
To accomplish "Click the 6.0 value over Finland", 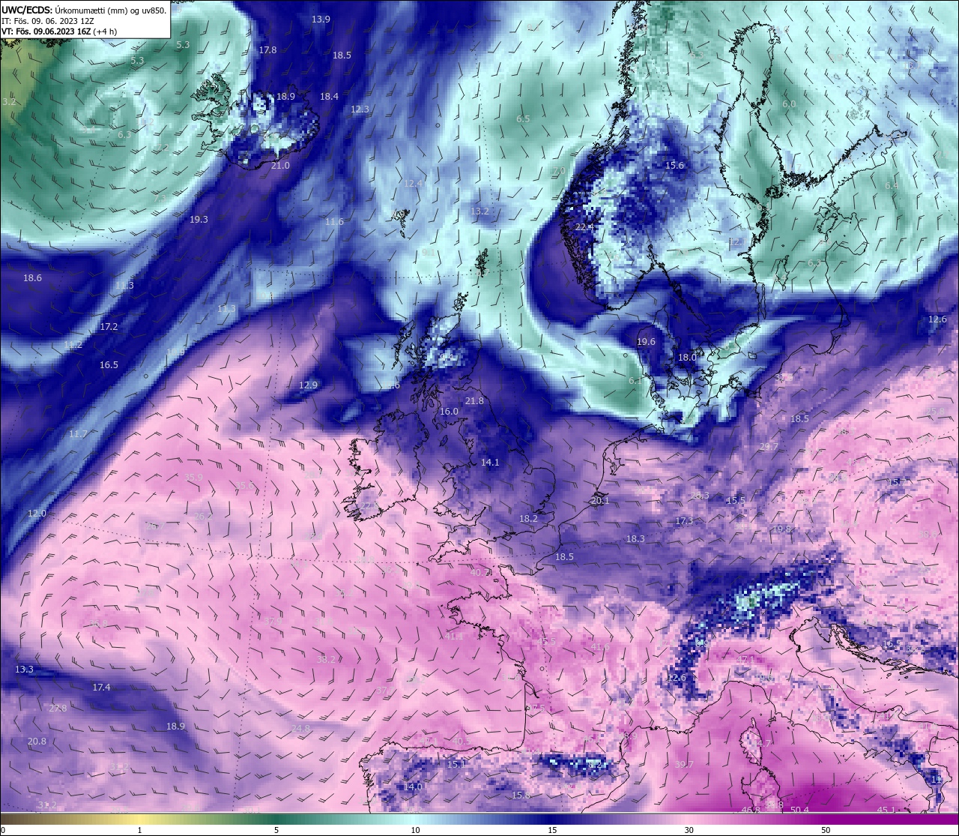I will (x=788, y=104).
